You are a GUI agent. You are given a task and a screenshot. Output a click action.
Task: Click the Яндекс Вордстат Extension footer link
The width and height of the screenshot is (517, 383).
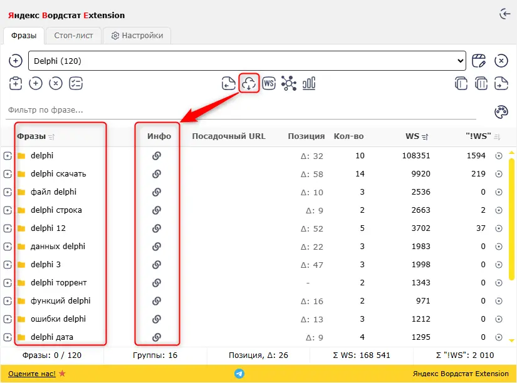(x=461, y=374)
